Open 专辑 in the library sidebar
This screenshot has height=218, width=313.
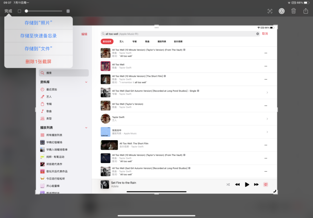pyautogui.click(x=64, y=104)
